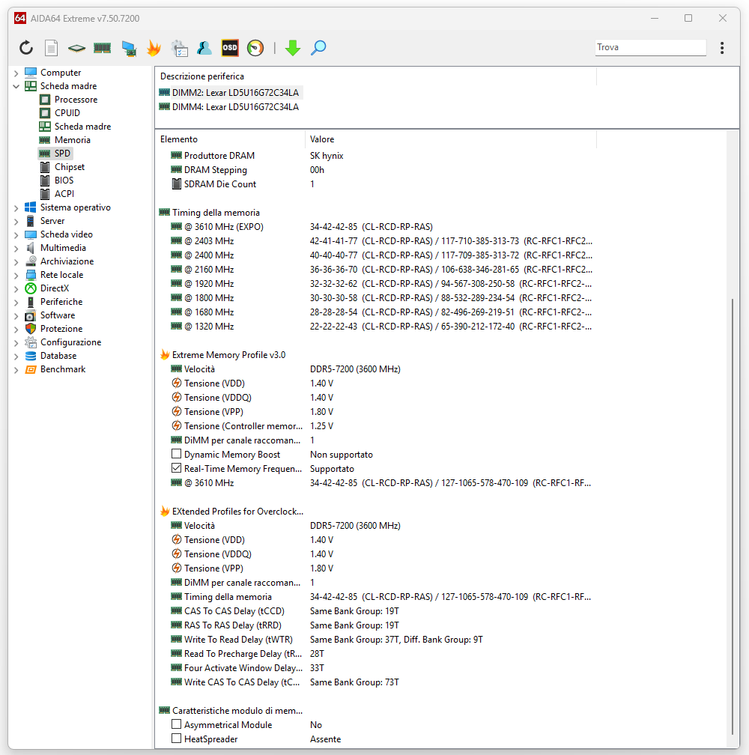Screen dimensions: 749x755
Task: Select Periferiche in the tree
Action: coord(61,301)
